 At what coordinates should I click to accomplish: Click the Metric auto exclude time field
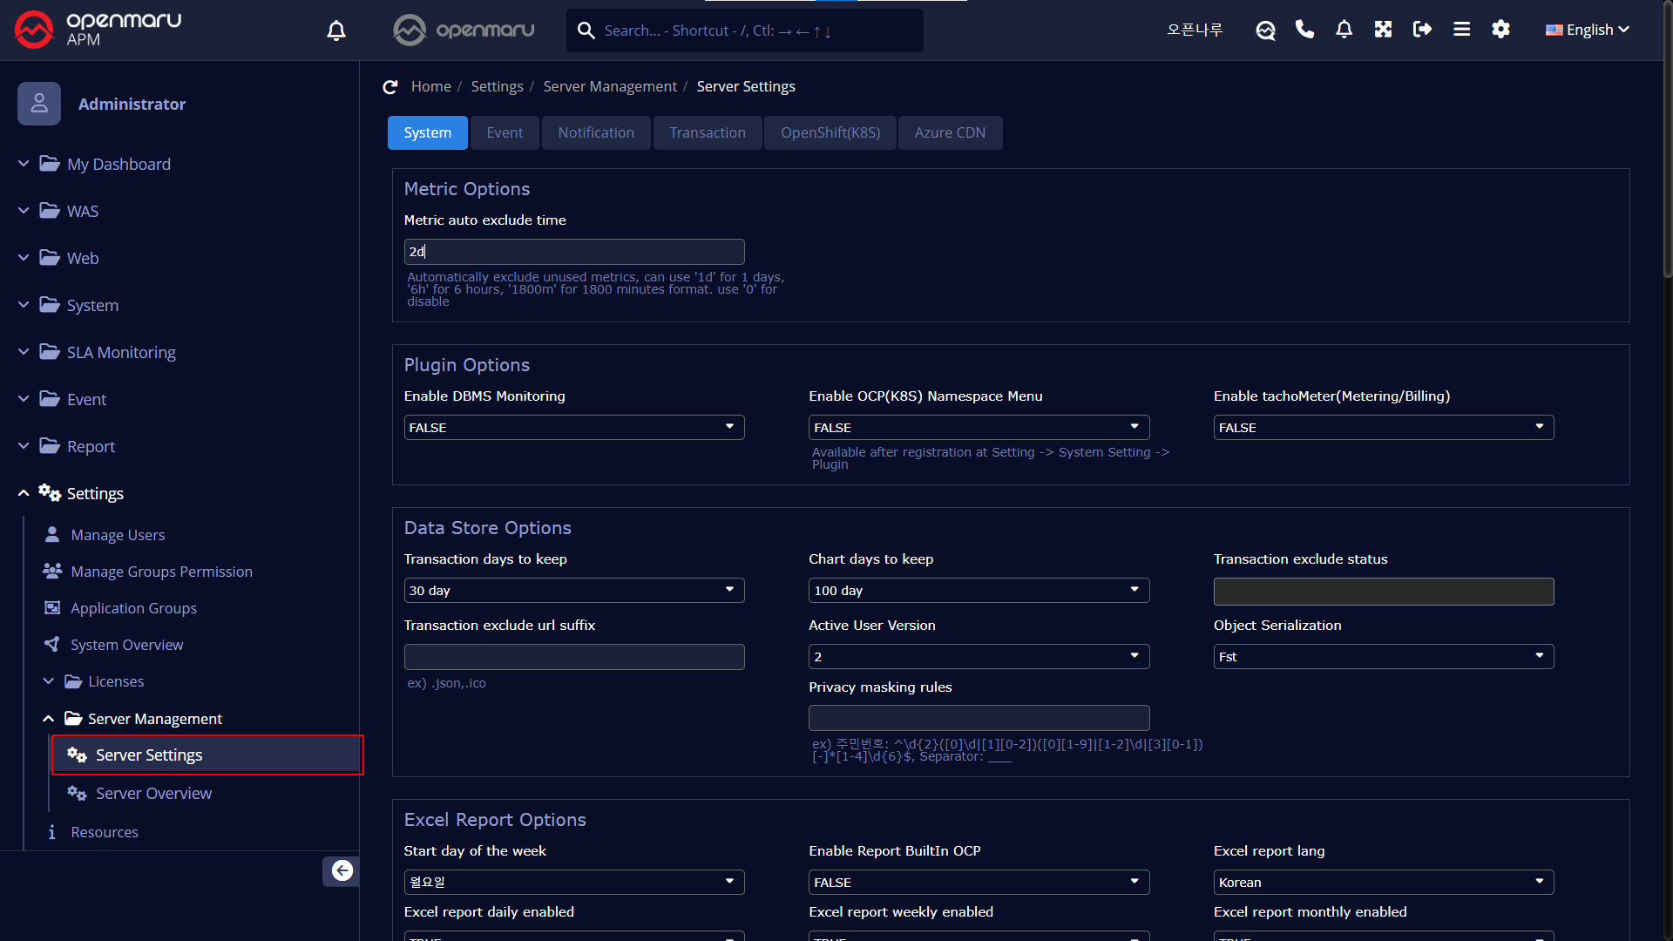pos(573,252)
